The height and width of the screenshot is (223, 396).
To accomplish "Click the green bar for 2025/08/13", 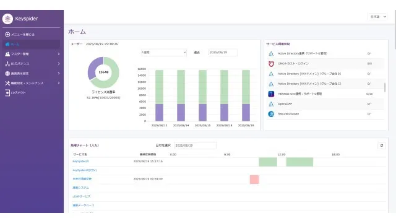I will point(159,87).
